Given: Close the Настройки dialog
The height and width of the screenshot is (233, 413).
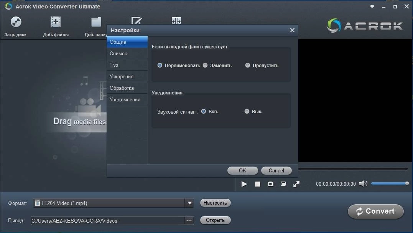Looking at the screenshot, I should tap(292, 30).
